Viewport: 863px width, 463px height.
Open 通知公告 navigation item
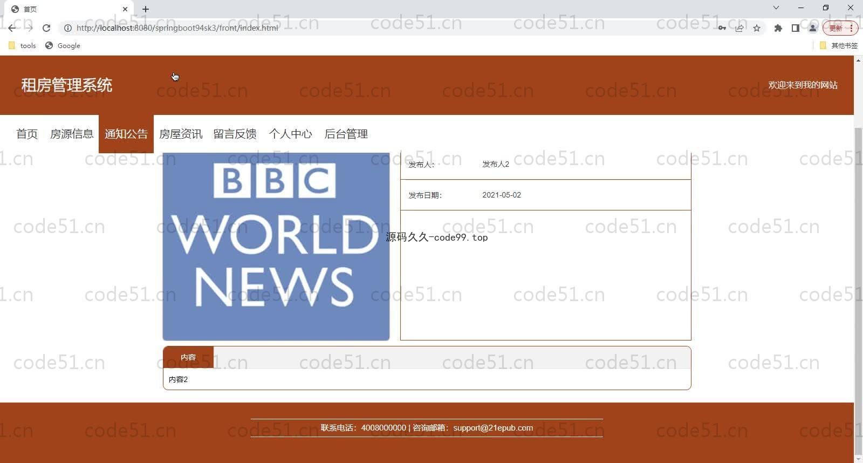click(126, 134)
